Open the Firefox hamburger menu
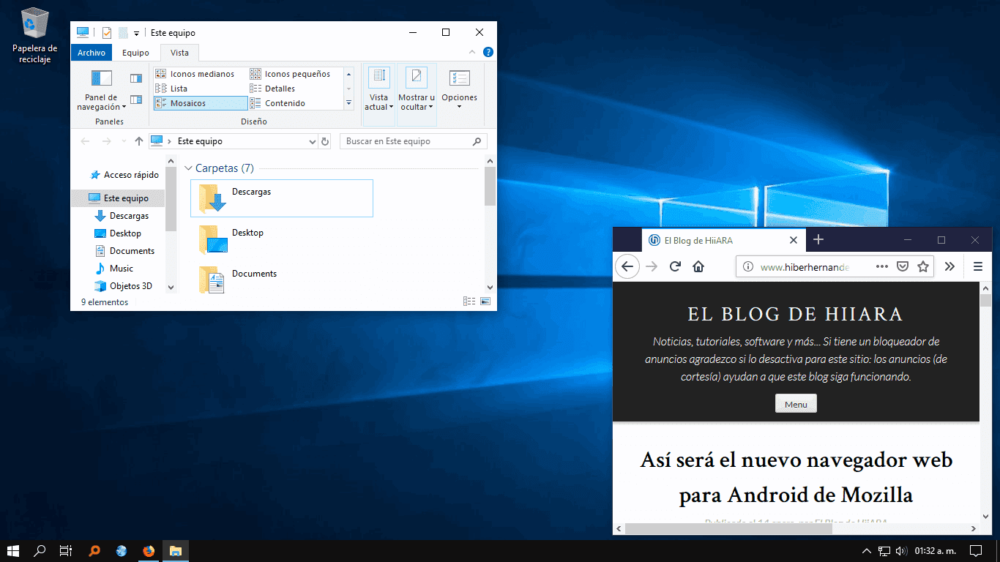The width and height of the screenshot is (1000, 562). tap(978, 266)
